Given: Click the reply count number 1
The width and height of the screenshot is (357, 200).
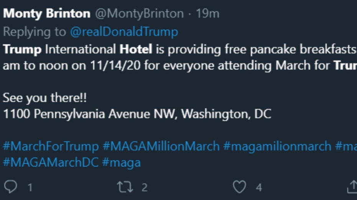Looking at the screenshot, I should click(30, 187).
